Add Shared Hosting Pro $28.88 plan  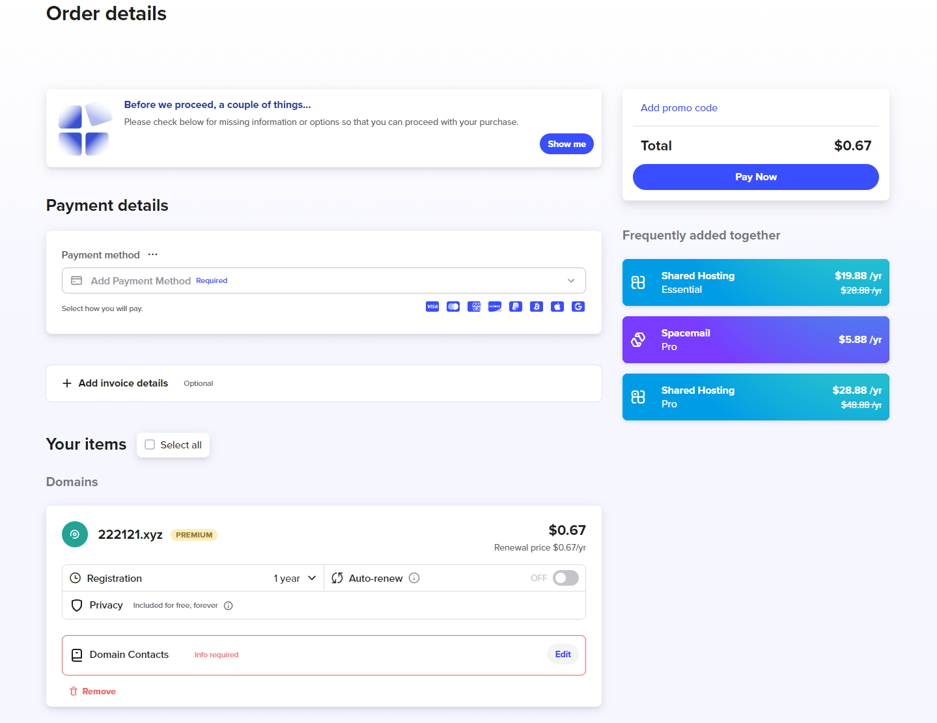pyautogui.click(x=756, y=397)
